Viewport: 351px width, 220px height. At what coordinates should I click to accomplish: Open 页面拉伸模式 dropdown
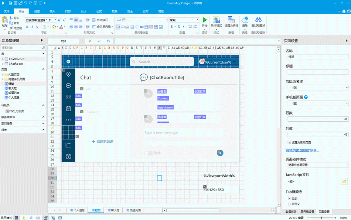(x=317, y=165)
